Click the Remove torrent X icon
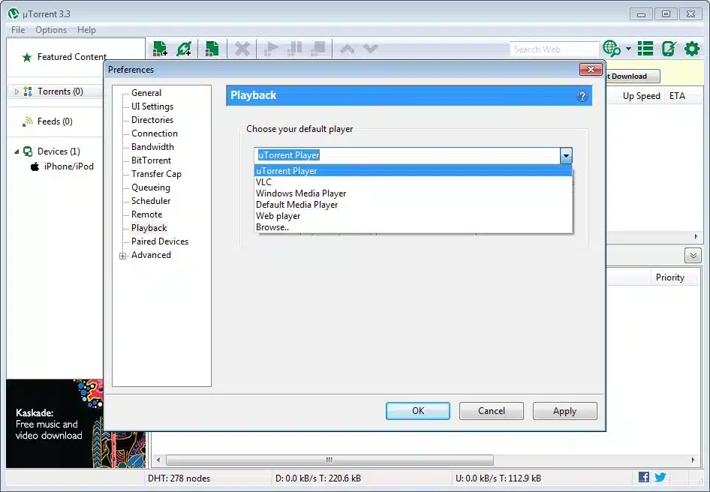Screen dimensions: 710x492 point(242,49)
